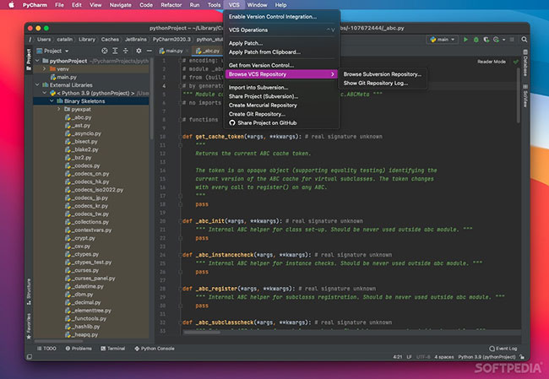Image resolution: width=549 pixels, height=379 pixels.
Task: Click the JetBrains breadcrumb in navigation bar
Action: pyautogui.click(x=136, y=40)
